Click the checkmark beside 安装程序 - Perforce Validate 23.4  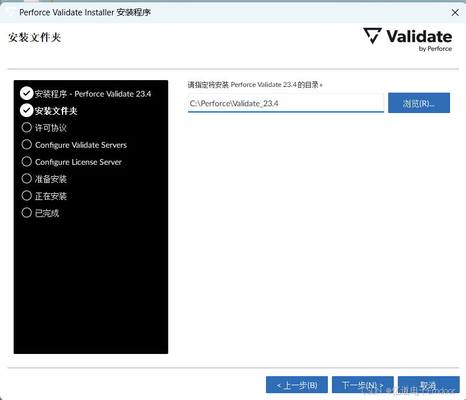(x=26, y=93)
